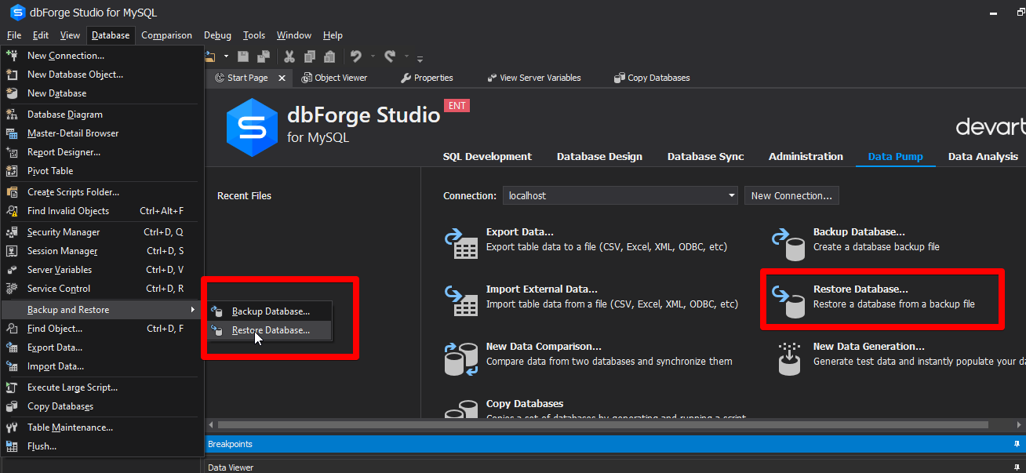Click the Save icon in toolbar
The height and width of the screenshot is (473, 1026).
[x=243, y=56]
